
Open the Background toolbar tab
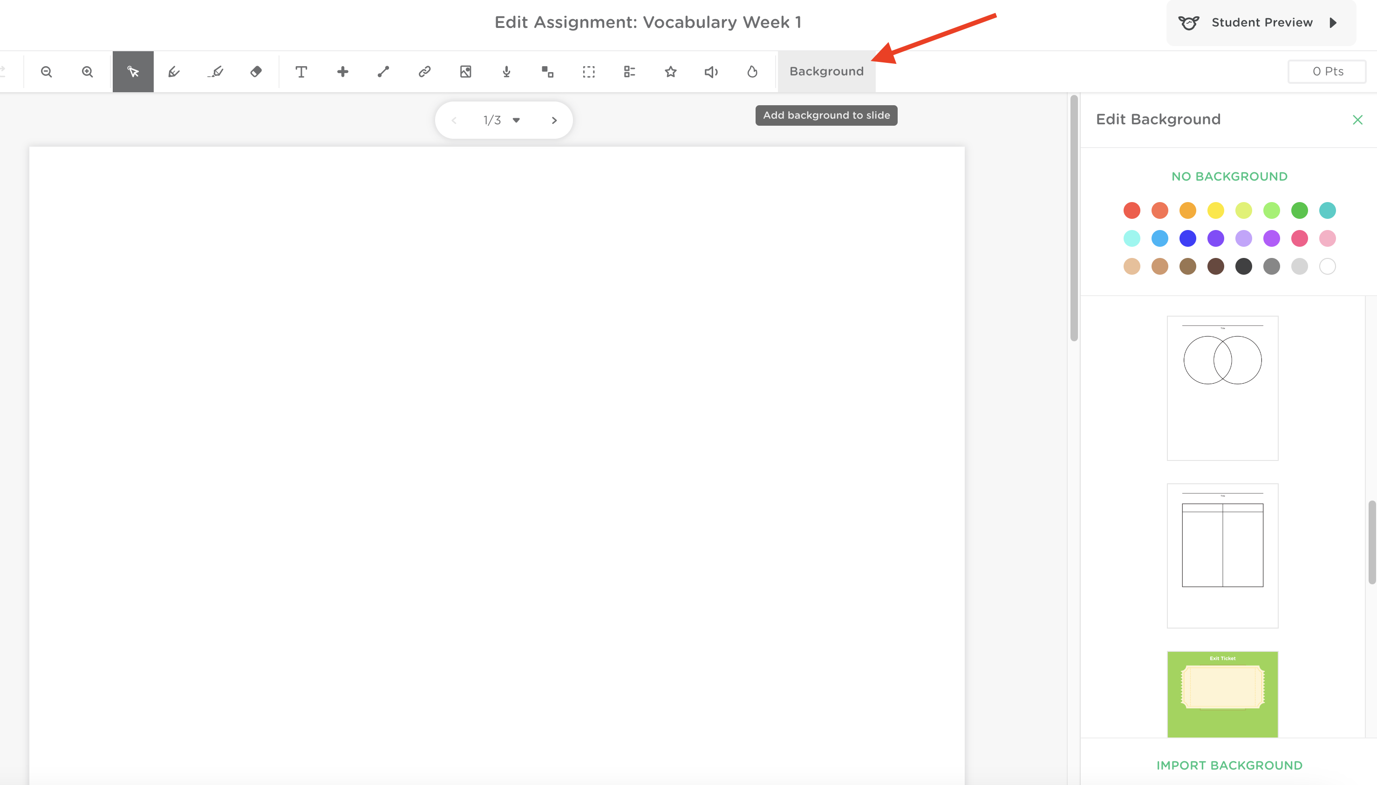826,72
